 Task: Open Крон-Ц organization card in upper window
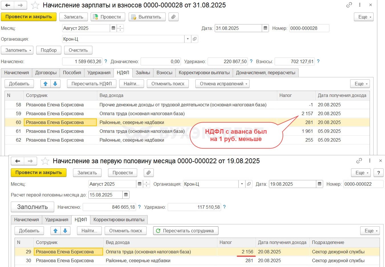[x=194, y=39]
